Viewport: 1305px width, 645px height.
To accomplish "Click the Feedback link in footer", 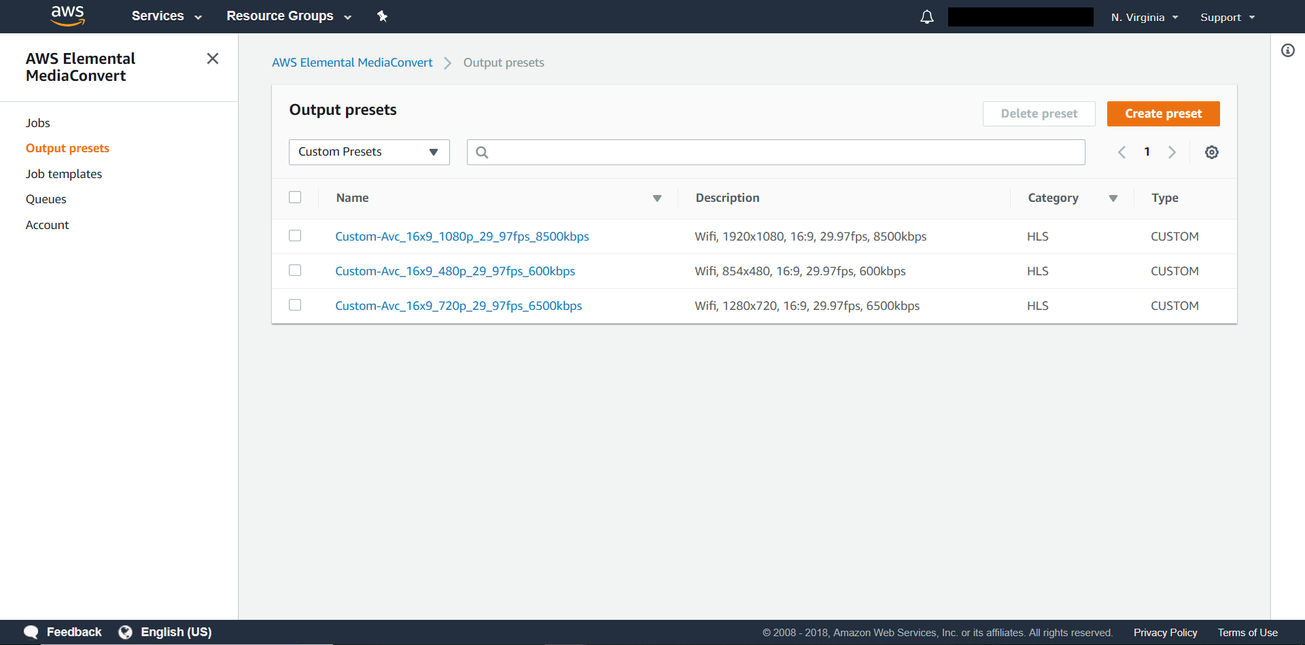I will click(x=74, y=632).
